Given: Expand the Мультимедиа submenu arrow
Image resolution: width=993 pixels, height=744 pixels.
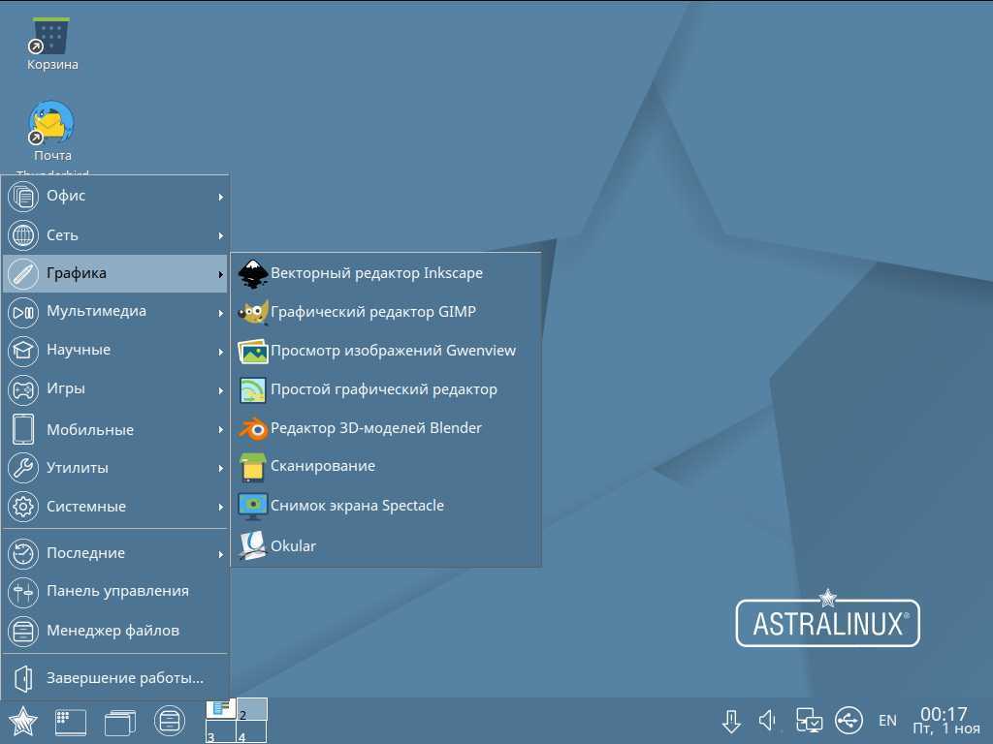Looking at the screenshot, I should tap(221, 313).
